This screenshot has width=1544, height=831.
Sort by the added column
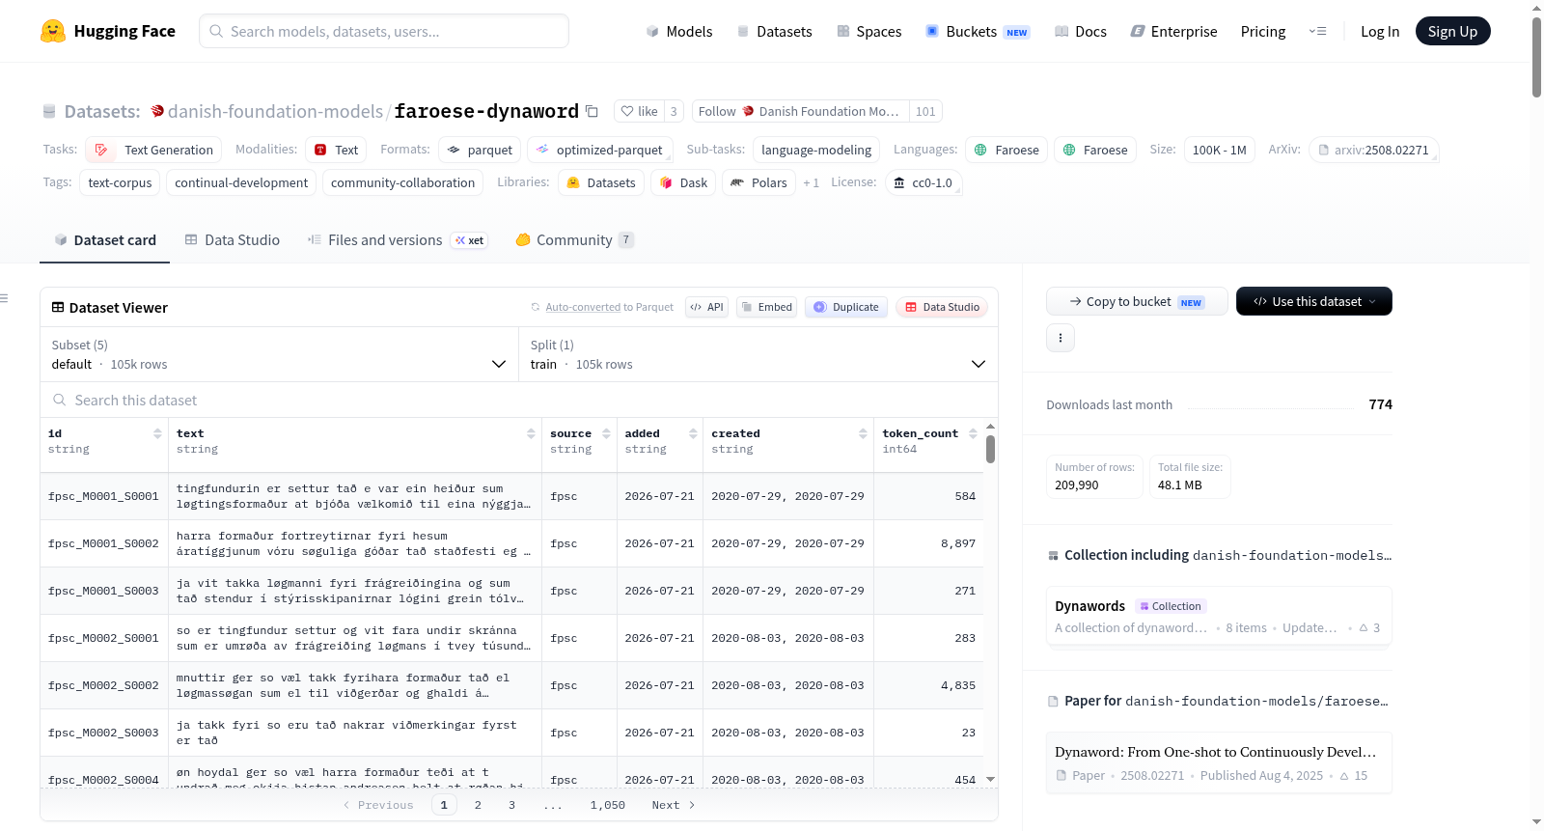click(693, 433)
